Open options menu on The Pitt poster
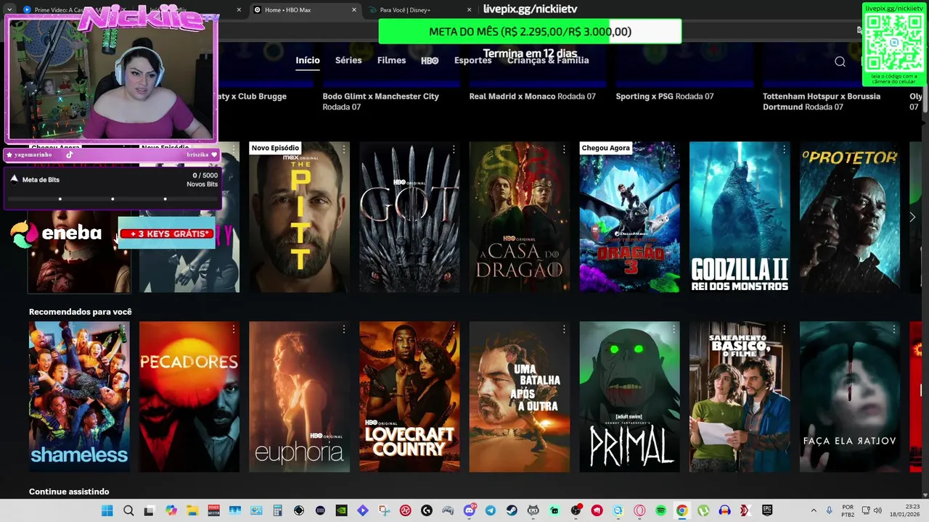 coord(344,149)
